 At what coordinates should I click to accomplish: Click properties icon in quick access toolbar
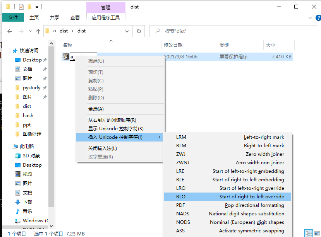click(21, 7)
